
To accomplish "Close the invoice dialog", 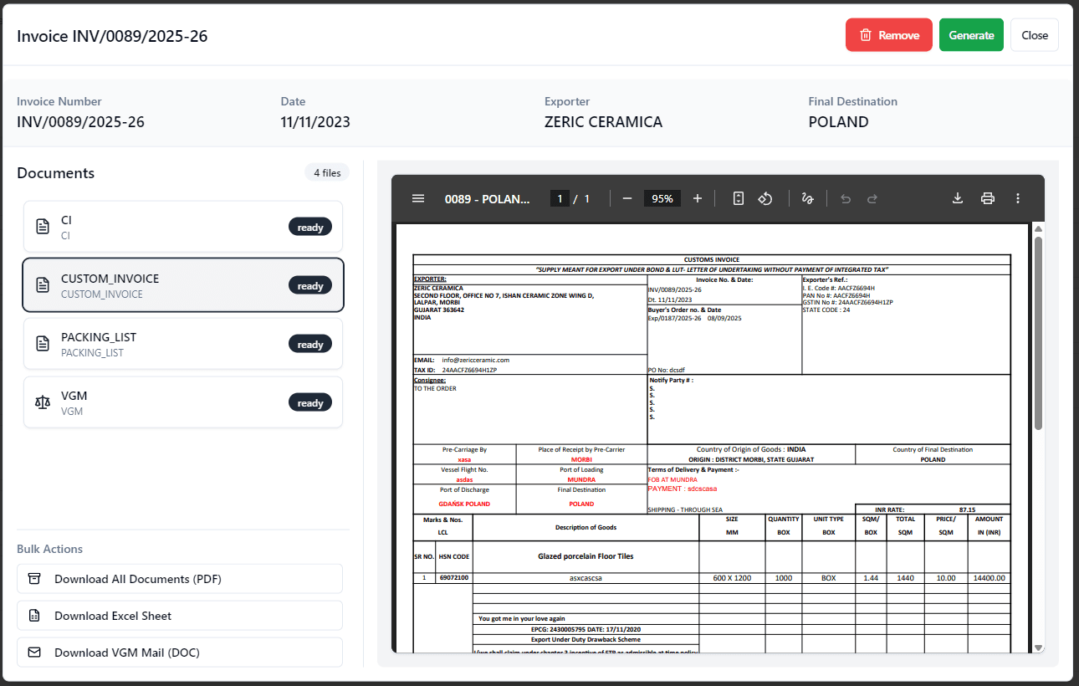I will click(1035, 35).
